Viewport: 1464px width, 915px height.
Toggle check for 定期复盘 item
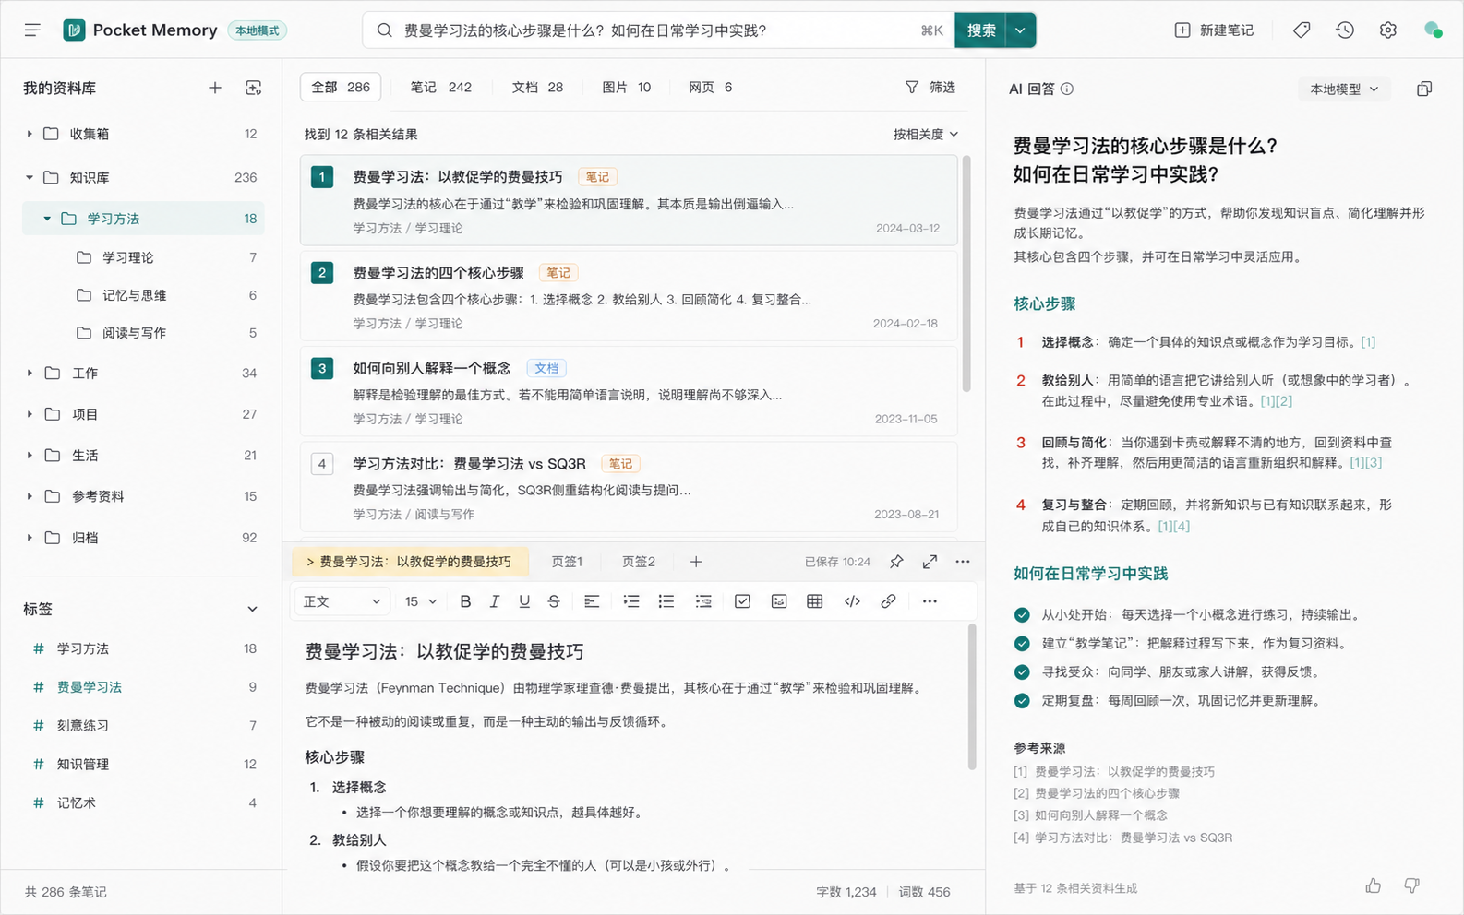1022,700
